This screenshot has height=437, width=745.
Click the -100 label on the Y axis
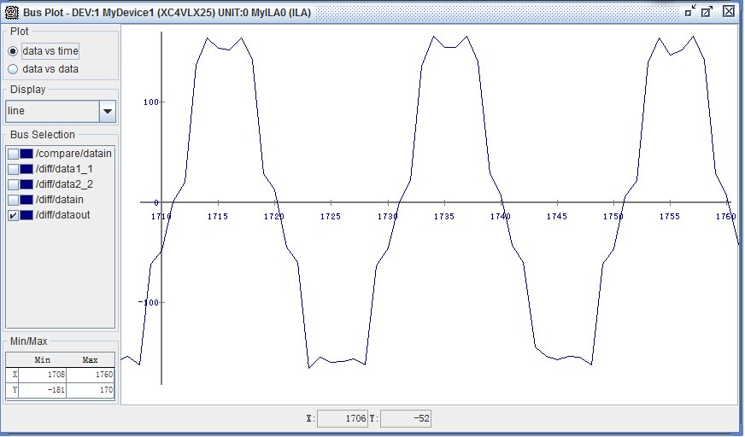pyautogui.click(x=149, y=302)
